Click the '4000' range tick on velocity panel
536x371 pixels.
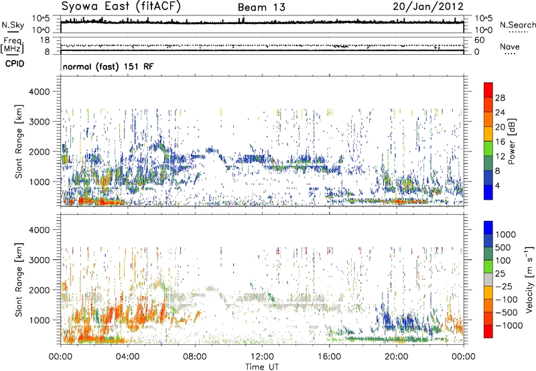[x=40, y=230]
